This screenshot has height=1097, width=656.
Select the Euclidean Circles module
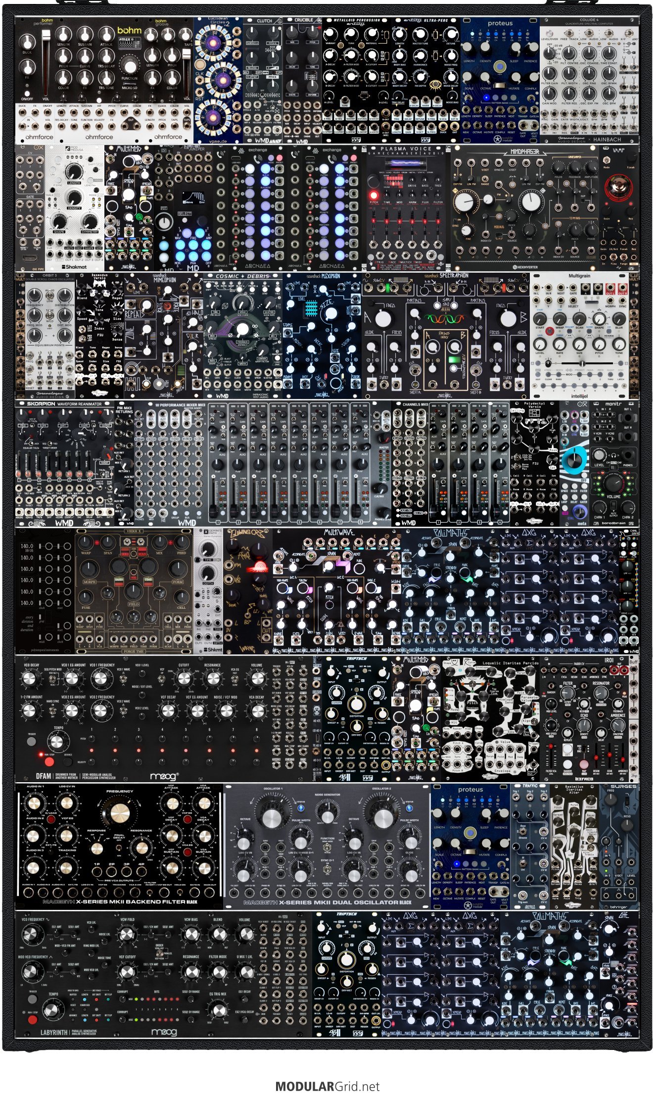point(218,80)
